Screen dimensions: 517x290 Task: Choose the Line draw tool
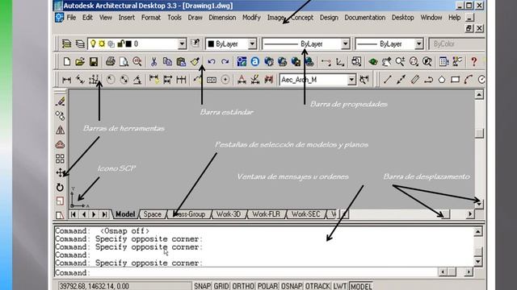pyautogui.click(x=388, y=80)
